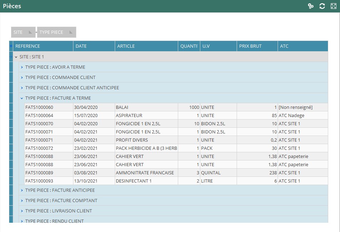The width and height of the screenshot is (340, 232).
Task: Select the AMMONITRATE FRANCAISE article cell
Action: [145, 173]
